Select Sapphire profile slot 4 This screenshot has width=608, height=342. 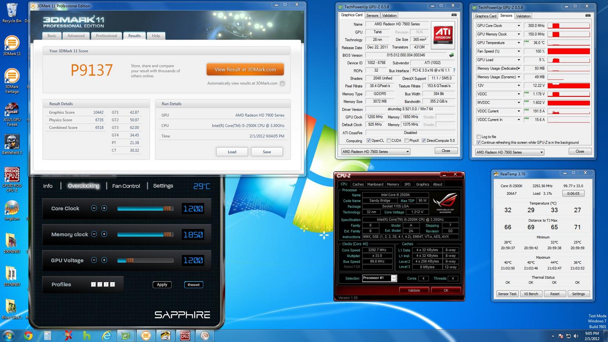pyautogui.click(x=112, y=284)
